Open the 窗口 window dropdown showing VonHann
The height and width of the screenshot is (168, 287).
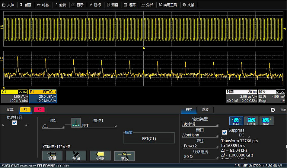200,135
